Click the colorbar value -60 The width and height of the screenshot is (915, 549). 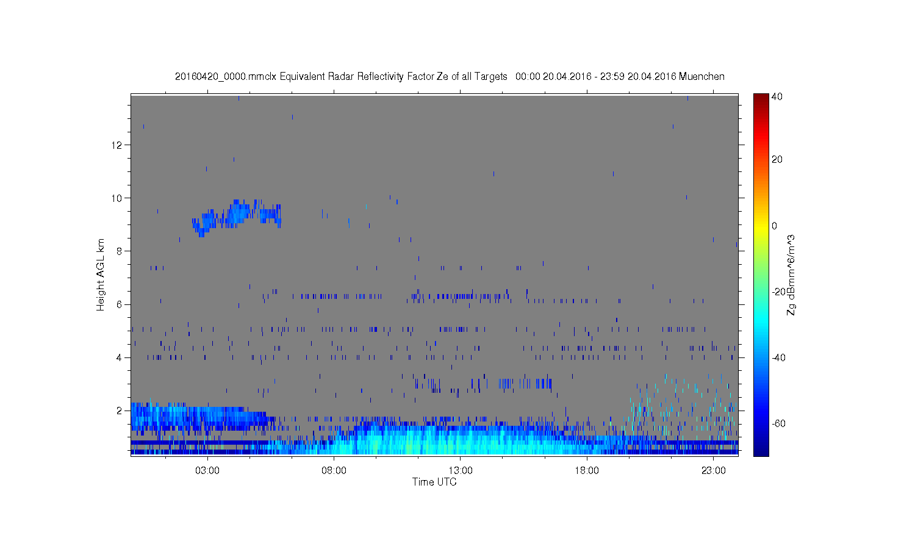tap(778, 423)
